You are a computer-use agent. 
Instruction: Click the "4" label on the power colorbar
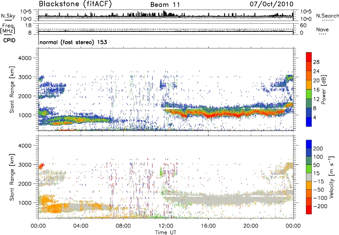pyautogui.click(x=315, y=117)
